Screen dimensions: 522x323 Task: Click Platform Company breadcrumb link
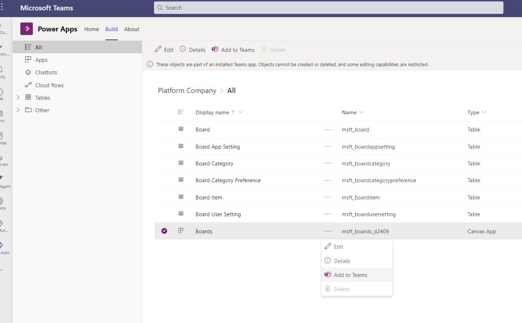[x=187, y=90]
